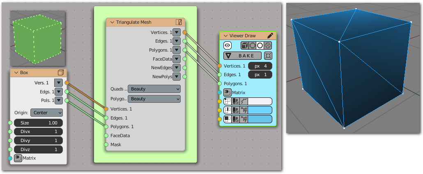
Task: Click the BAKE button in Viewer Draw
Action: (x=243, y=56)
